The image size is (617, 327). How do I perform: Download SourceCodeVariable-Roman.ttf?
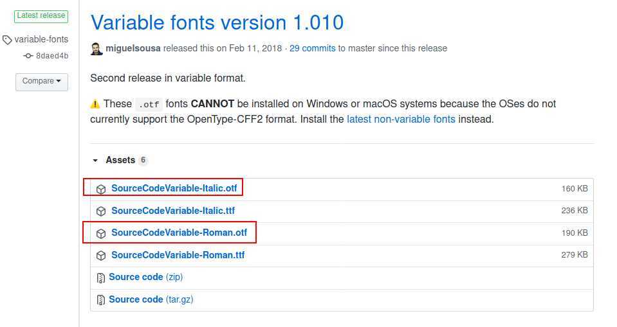[178, 255]
